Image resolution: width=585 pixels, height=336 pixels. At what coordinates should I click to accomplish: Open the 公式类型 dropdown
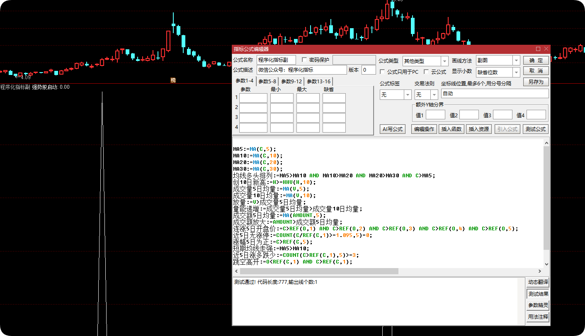444,61
